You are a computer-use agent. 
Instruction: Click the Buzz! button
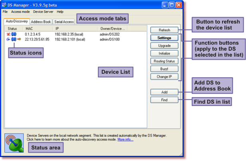point(164,69)
